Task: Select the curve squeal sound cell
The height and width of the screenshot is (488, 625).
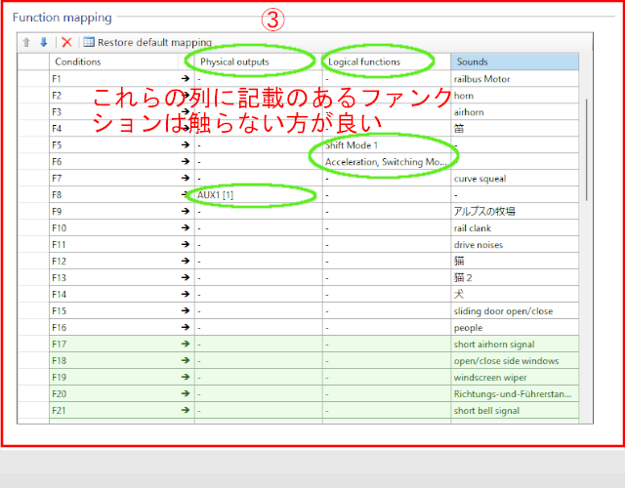Action: [514, 178]
